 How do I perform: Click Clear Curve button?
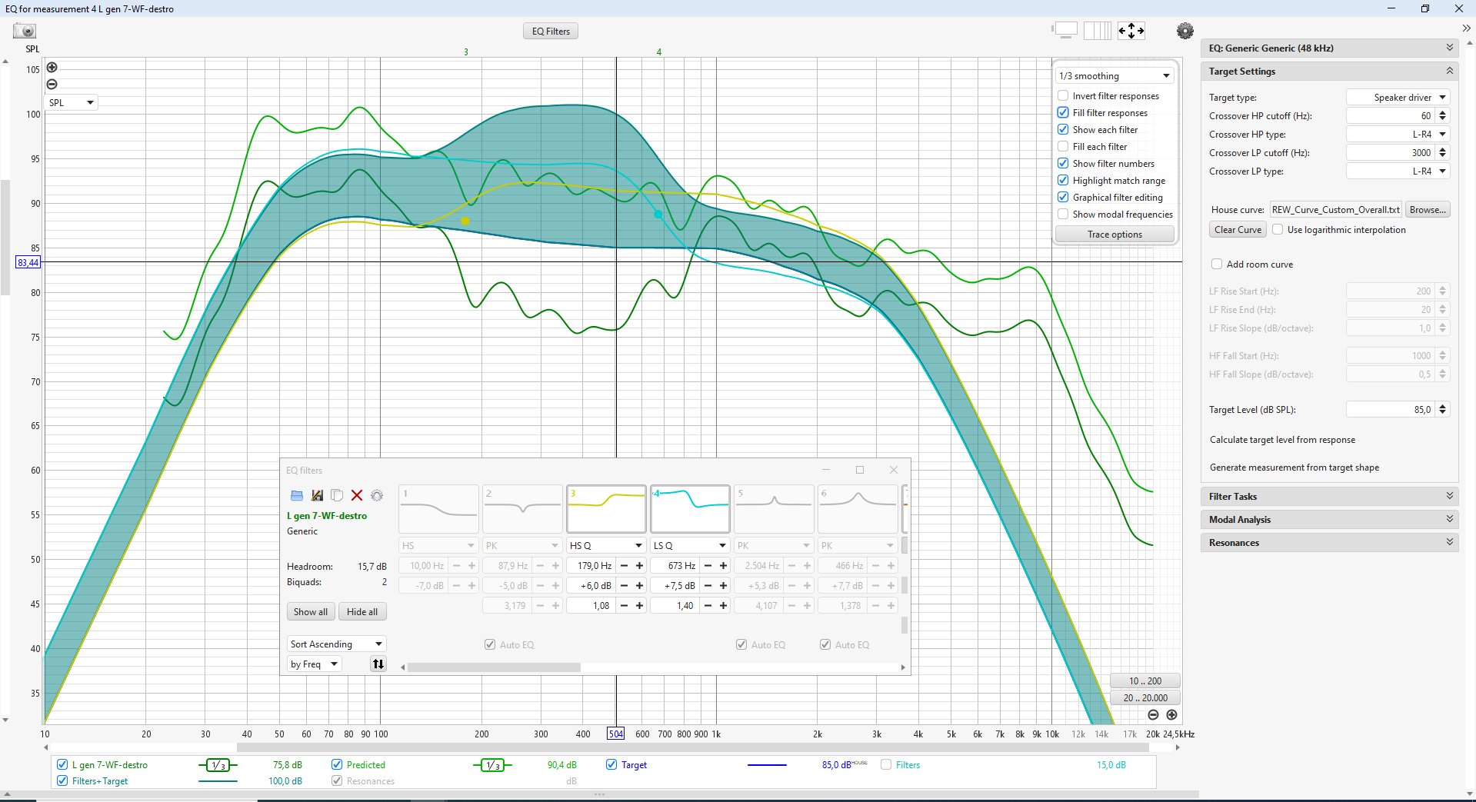click(x=1238, y=229)
